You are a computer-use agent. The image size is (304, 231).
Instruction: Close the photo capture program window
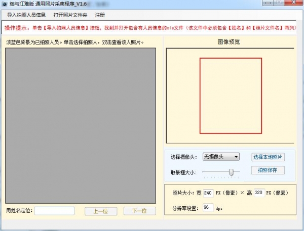click(x=294, y=3)
